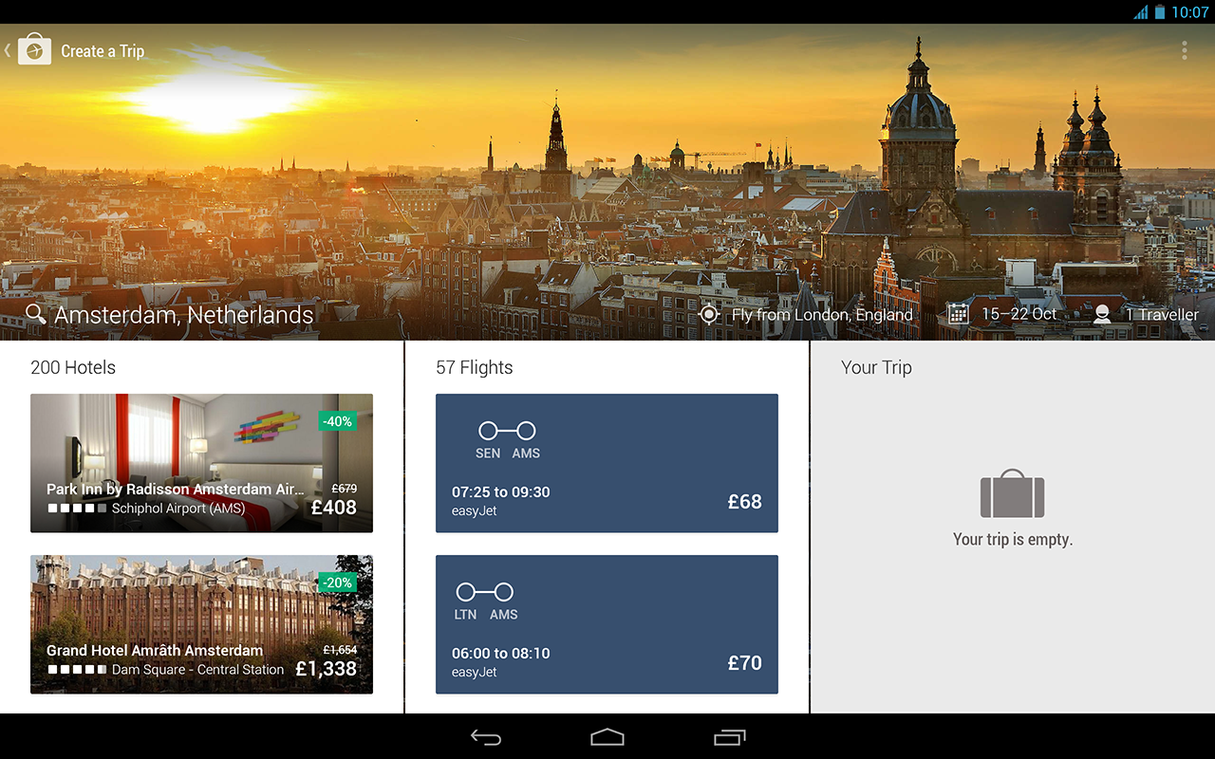This screenshot has height=759, width=1215.
Task: Tap the £408 hotel price
Action: (x=334, y=508)
